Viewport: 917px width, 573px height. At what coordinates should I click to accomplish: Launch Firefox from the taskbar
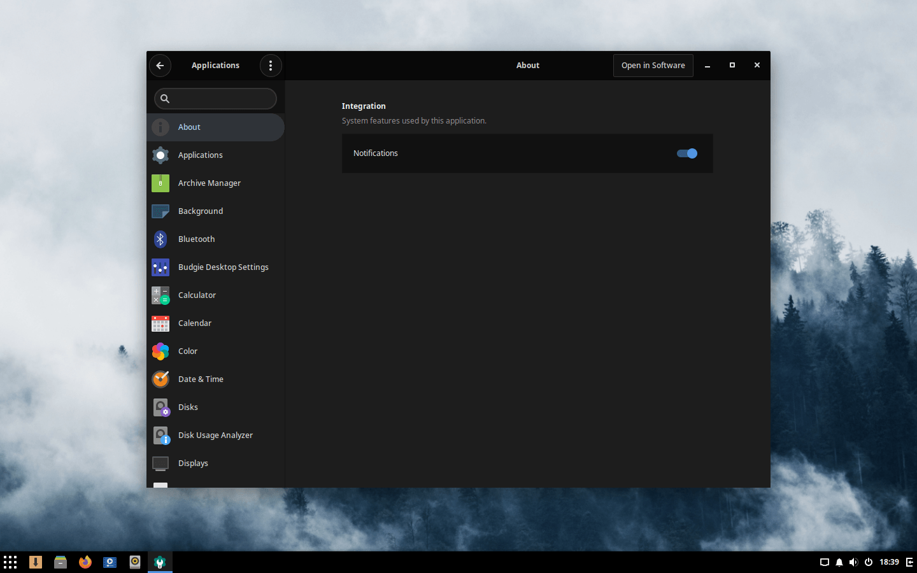[85, 562]
